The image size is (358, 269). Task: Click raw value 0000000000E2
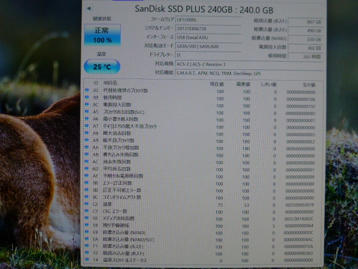pos(300,142)
